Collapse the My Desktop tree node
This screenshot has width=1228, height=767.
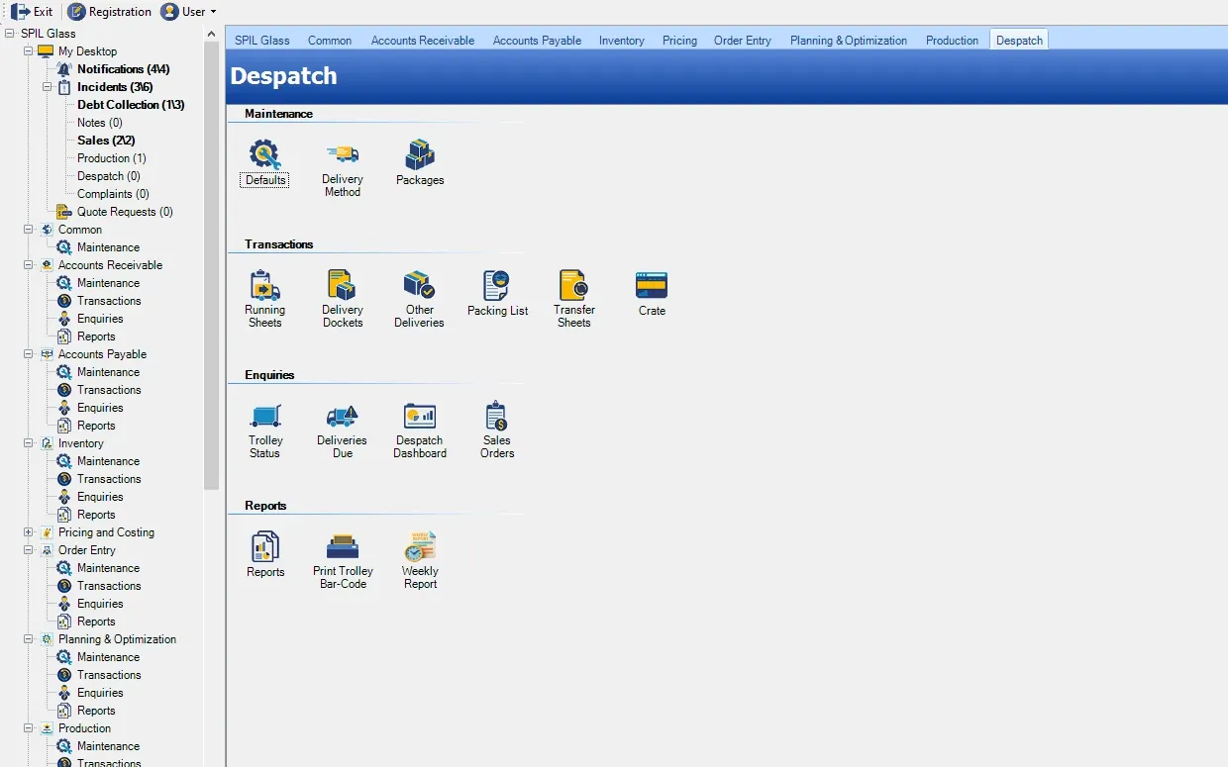pos(29,51)
